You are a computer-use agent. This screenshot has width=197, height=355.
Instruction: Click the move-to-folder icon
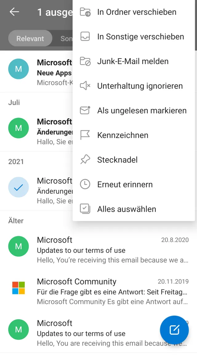pos(85,12)
